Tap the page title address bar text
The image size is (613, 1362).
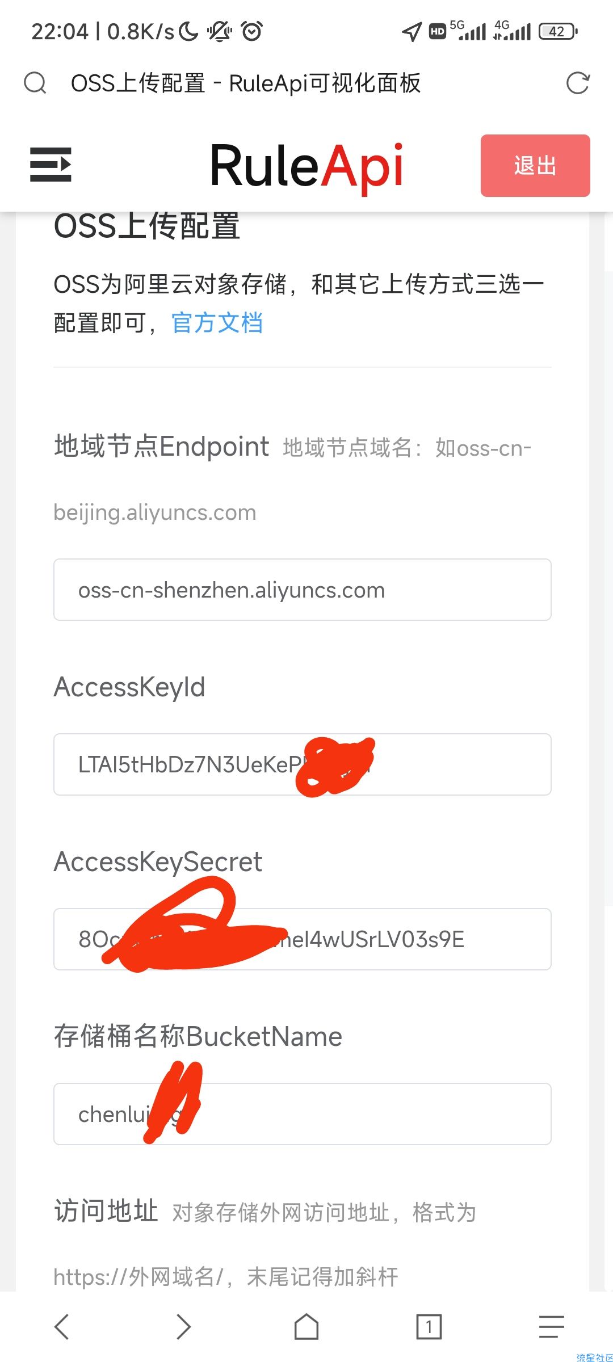(246, 83)
